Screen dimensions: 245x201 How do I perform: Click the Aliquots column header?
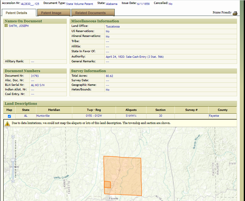pyautogui.click(x=131, y=110)
